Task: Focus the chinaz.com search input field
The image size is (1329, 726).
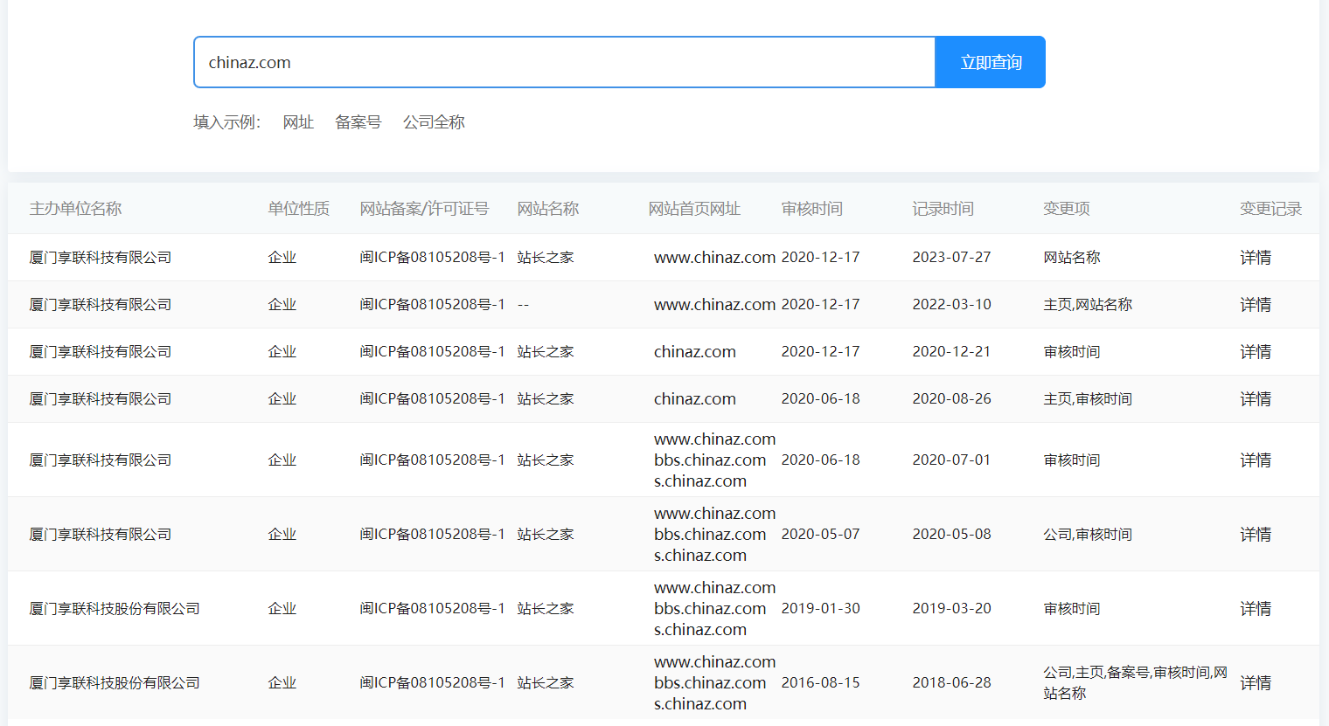Action: [565, 62]
